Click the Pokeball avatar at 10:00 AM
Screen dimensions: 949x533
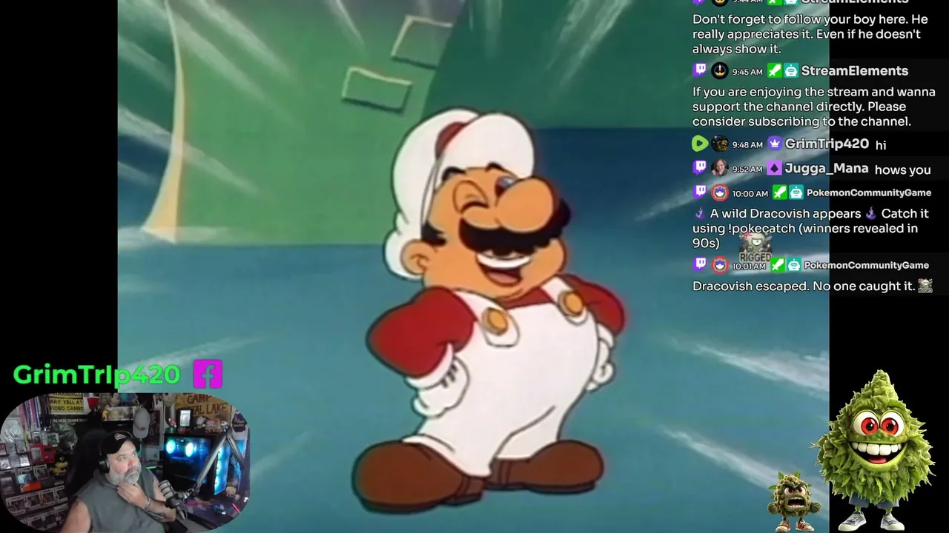coord(719,192)
